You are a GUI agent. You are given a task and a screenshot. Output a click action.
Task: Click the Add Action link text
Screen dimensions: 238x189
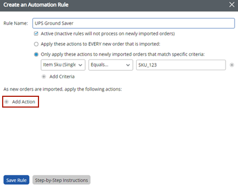(x=24, y=102)
